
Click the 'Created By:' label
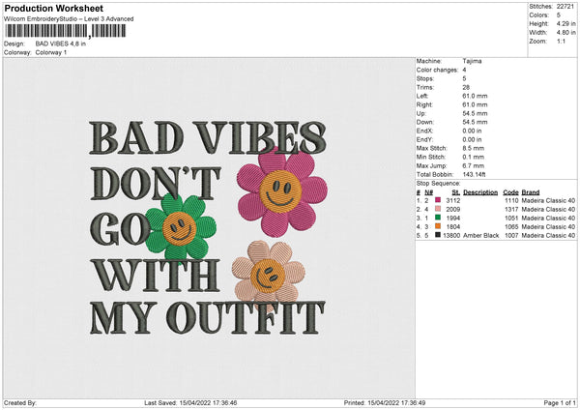(20, 402)
